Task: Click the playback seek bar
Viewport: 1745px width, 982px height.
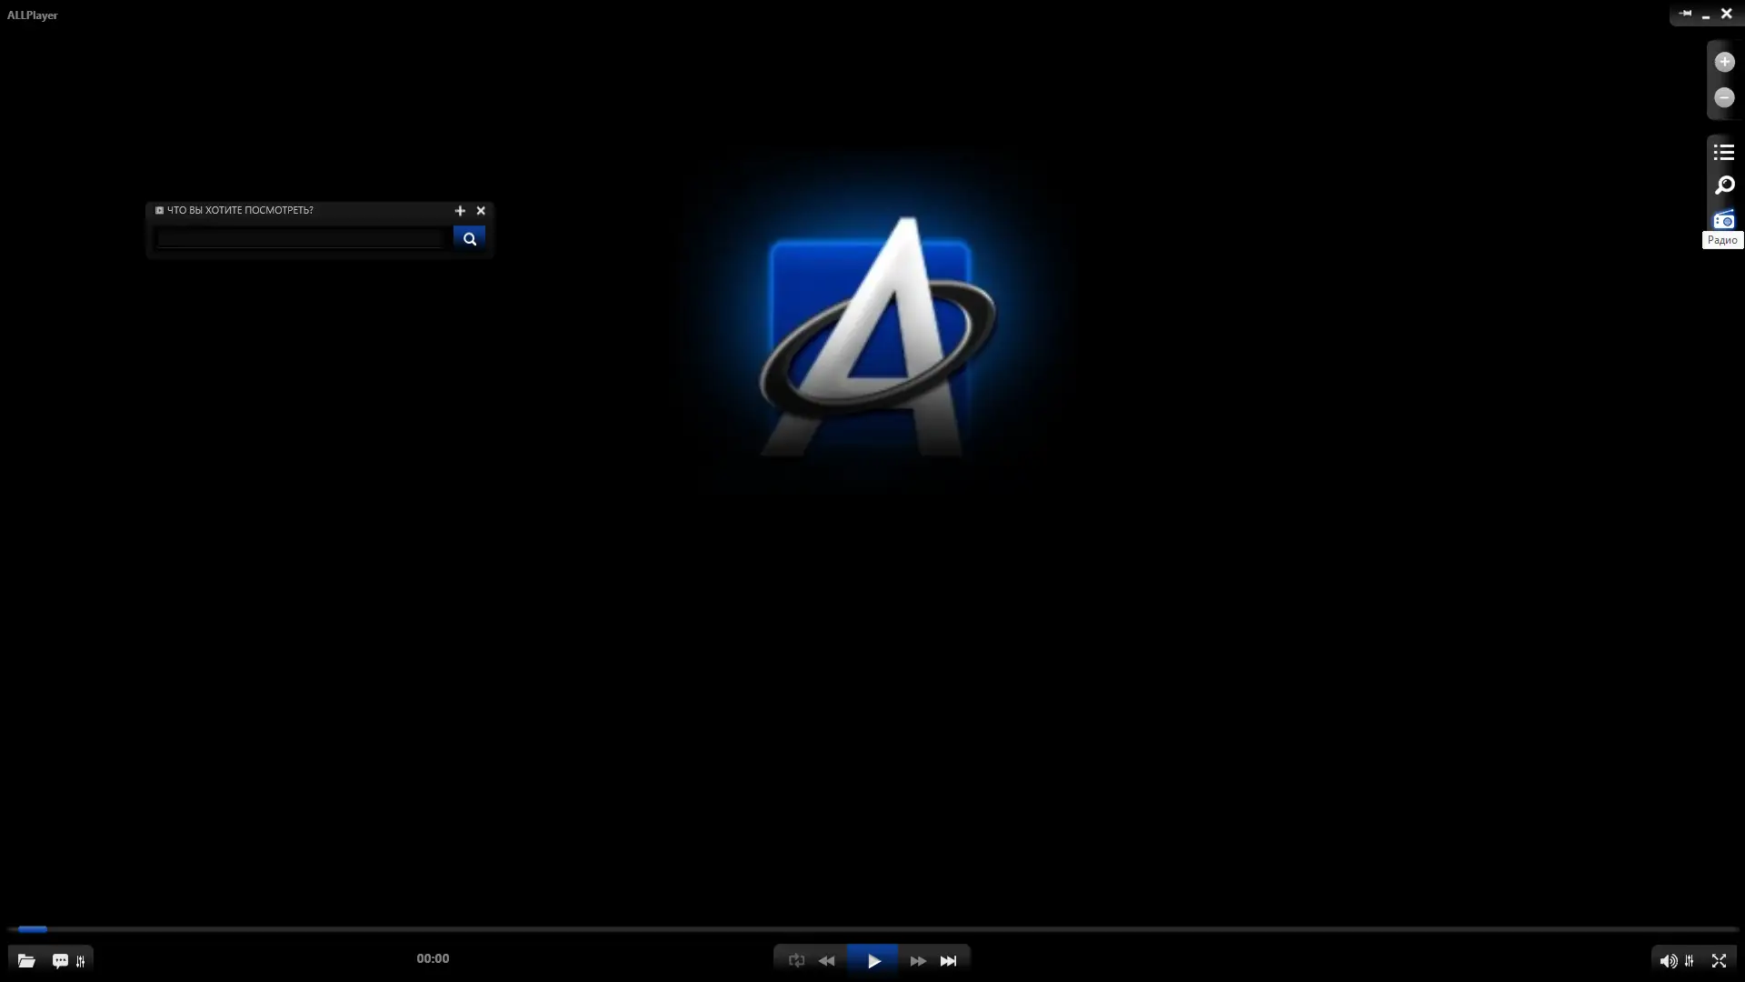Action: click(872, 929)
